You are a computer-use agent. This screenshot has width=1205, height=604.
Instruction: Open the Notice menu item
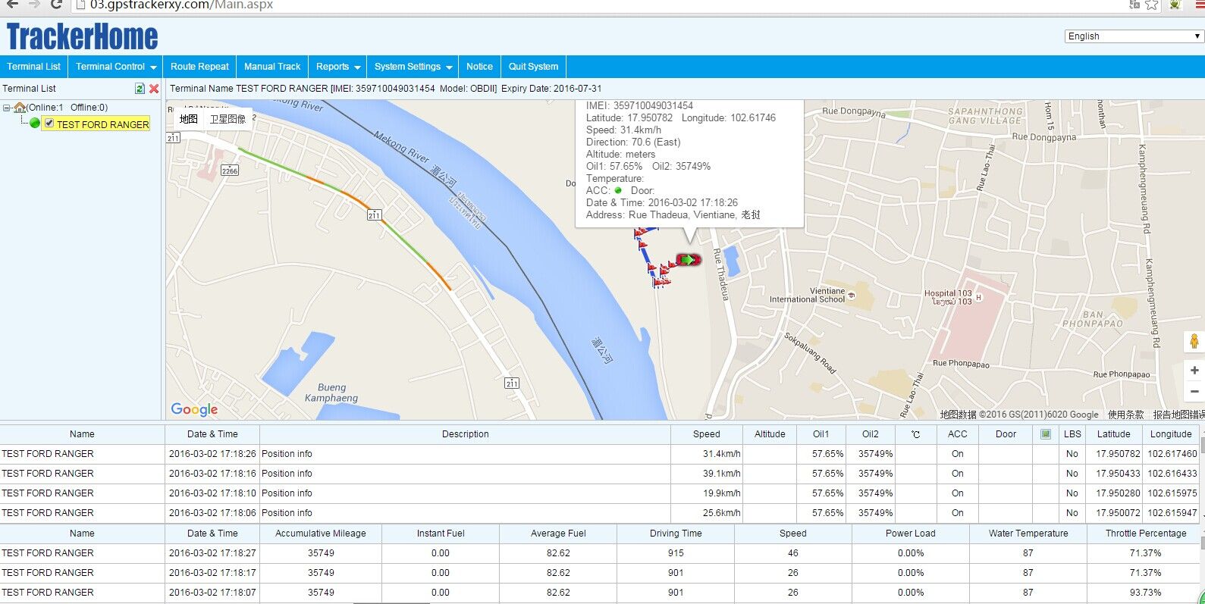click(479, 67)
